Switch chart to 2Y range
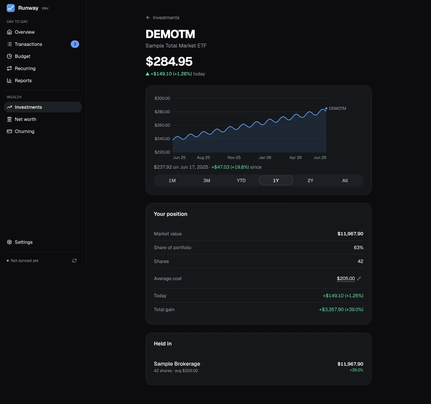Screen dimensions: 431x404 click(310, 180)
